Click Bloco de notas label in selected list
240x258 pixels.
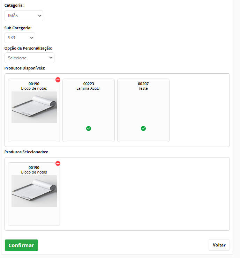click(34, 172)
